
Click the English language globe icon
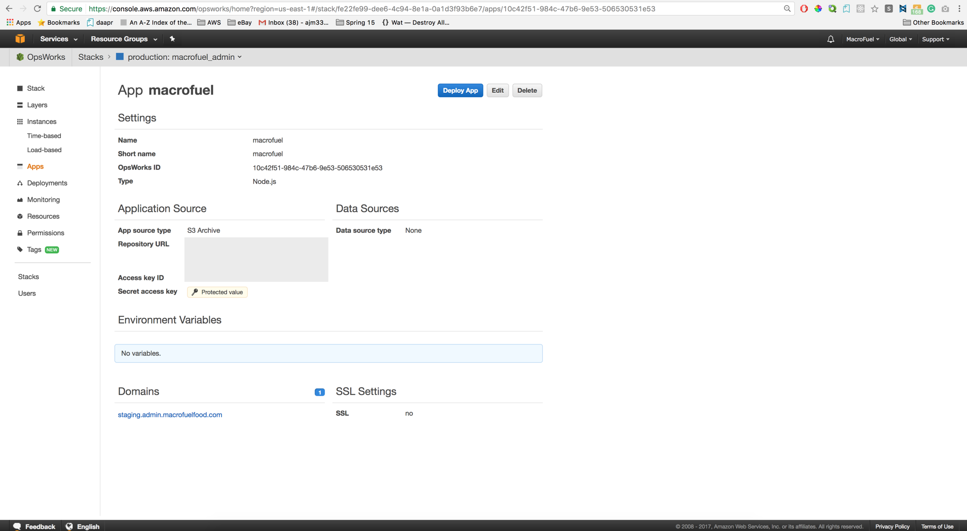[x=69, y=526]
